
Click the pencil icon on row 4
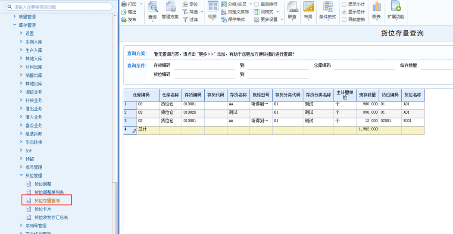coord(134,131)
